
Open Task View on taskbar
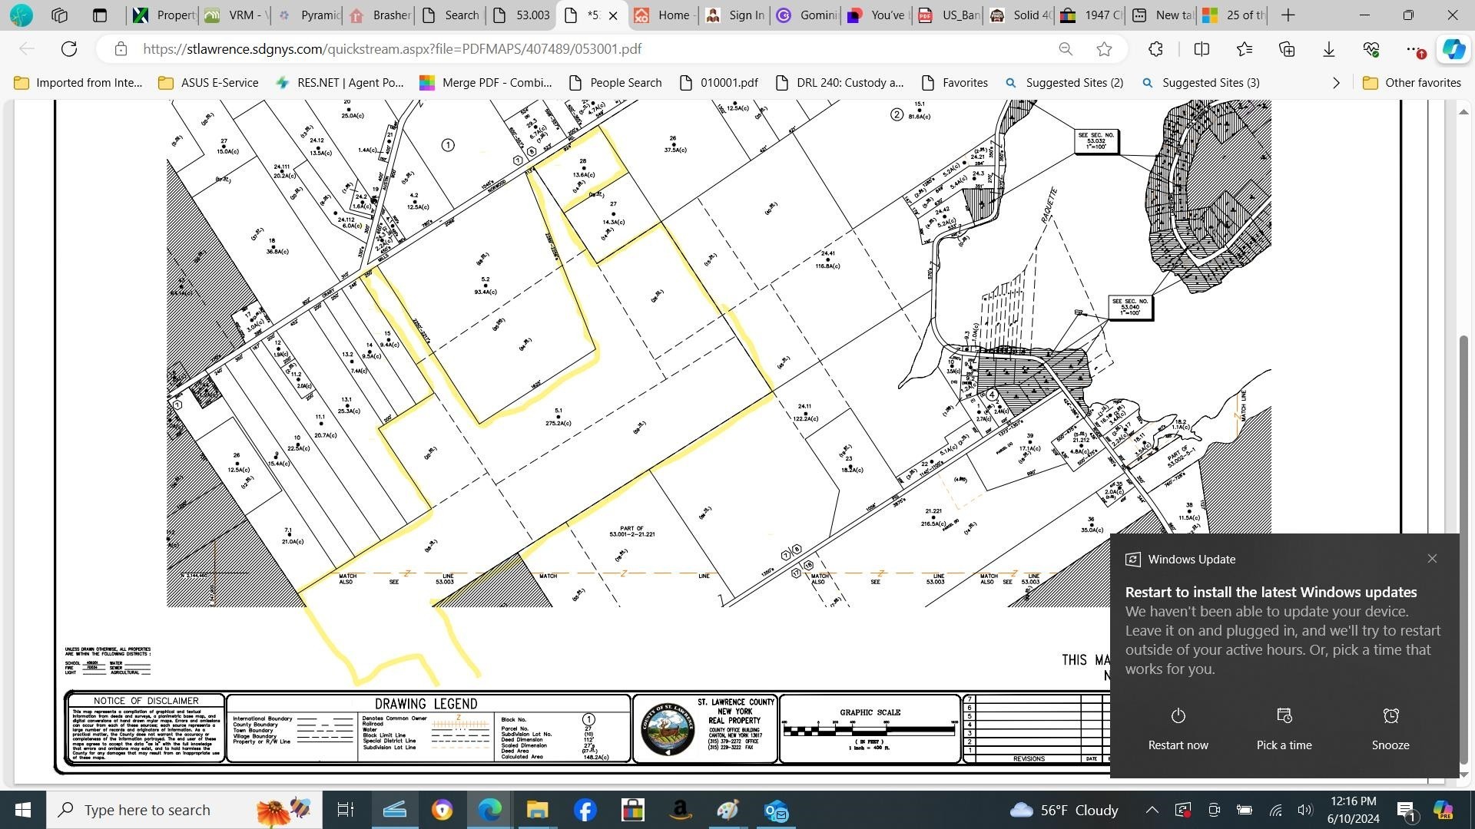[x=346, y=810]
